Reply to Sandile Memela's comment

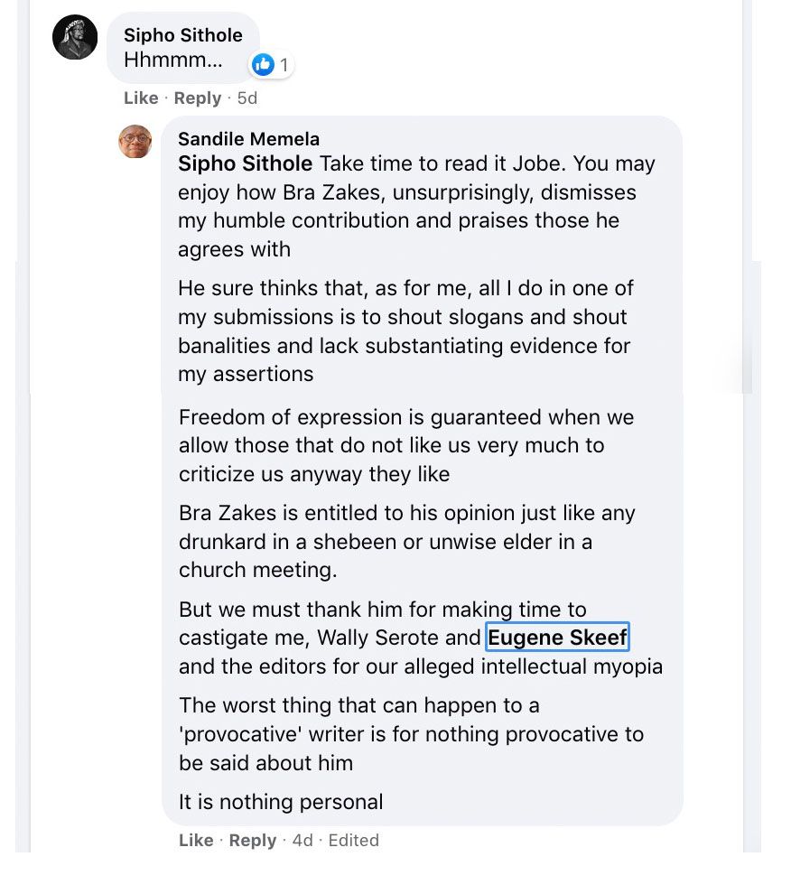(x=252, y=840)
